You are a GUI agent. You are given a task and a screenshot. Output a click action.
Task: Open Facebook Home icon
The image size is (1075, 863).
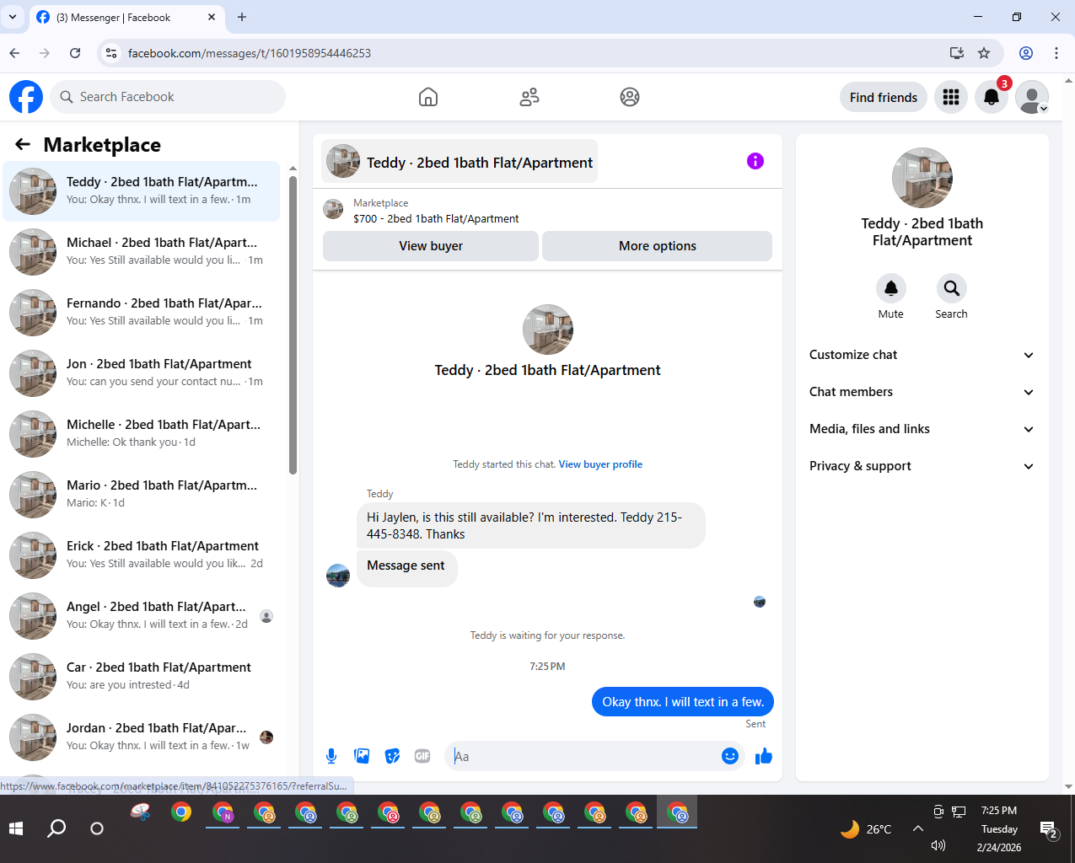428,97
